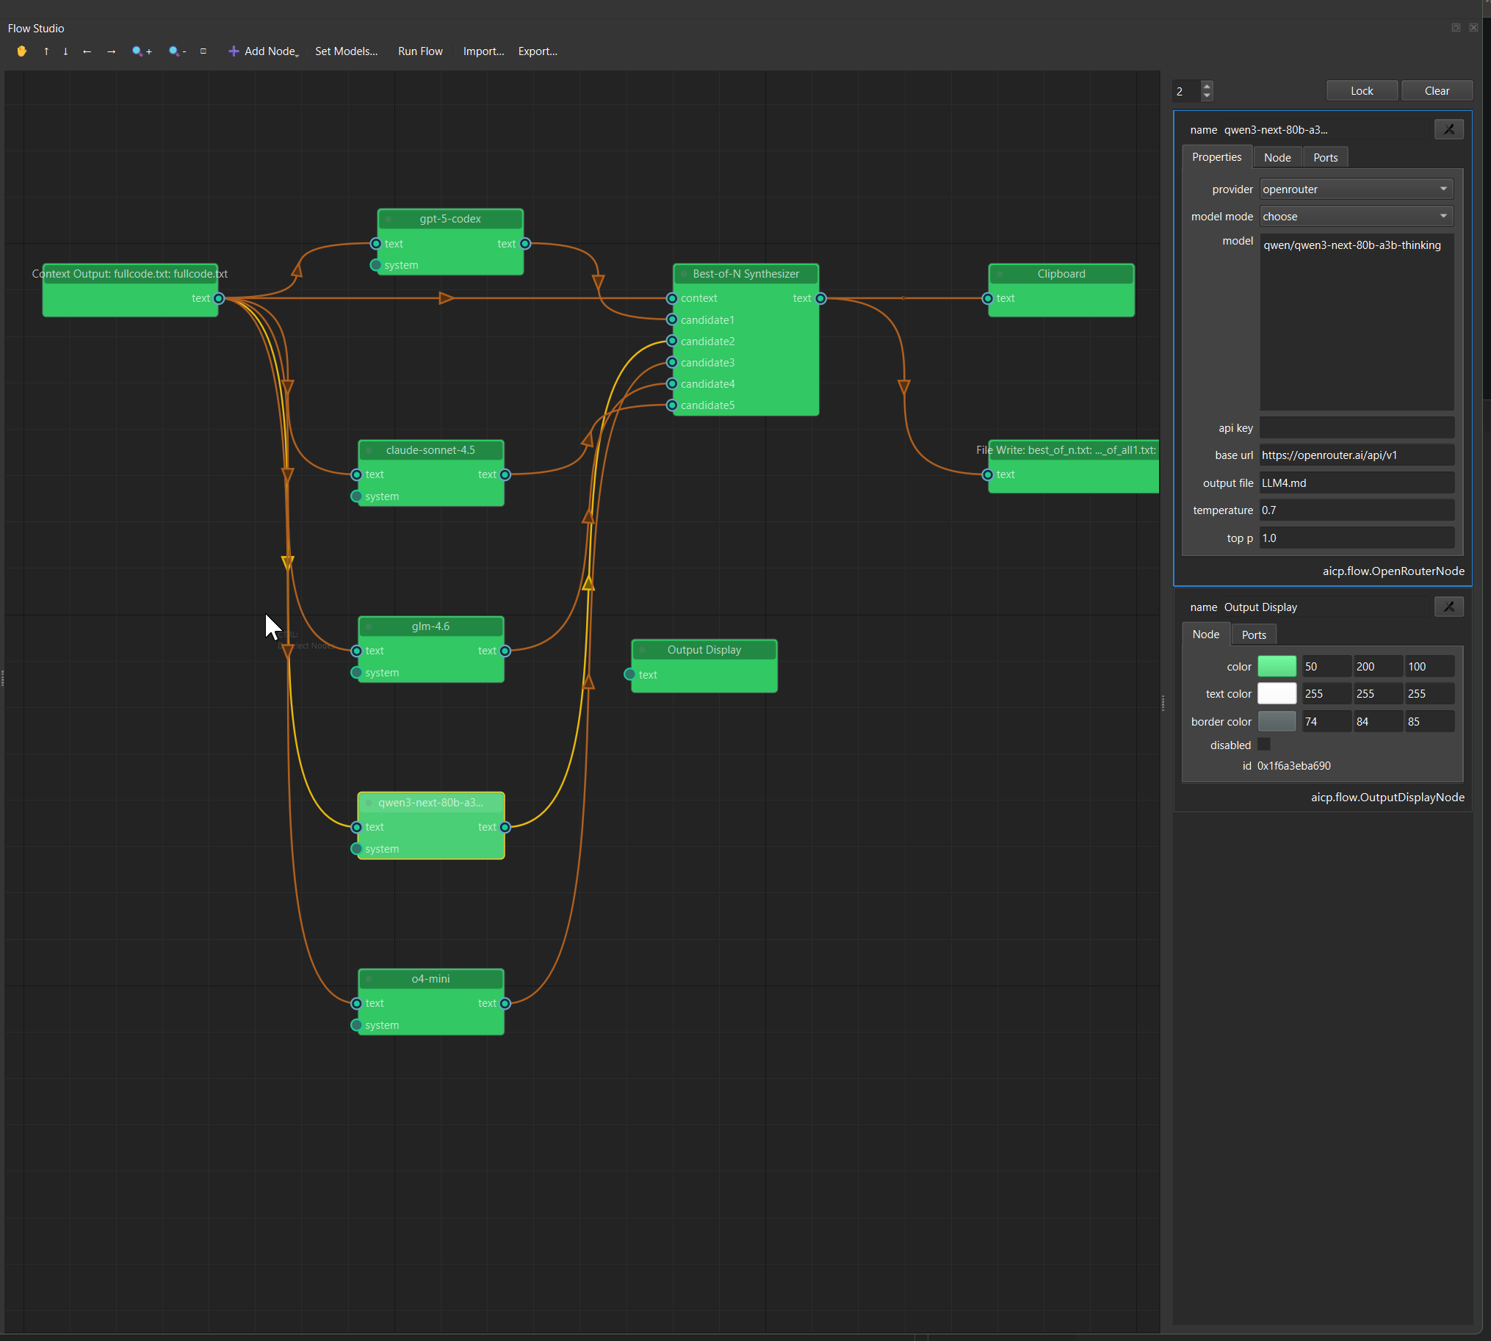Viewport: 1491px width, 1341px height.
Task: Switch to Node tab of qwen3 panel
Action: click(1277, 158)
